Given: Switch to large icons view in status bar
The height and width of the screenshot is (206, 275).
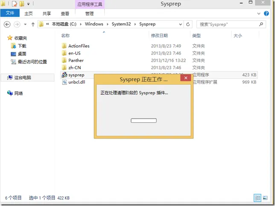Looking at the screenshot, I should pyautogui.click(x=265, y=198).
